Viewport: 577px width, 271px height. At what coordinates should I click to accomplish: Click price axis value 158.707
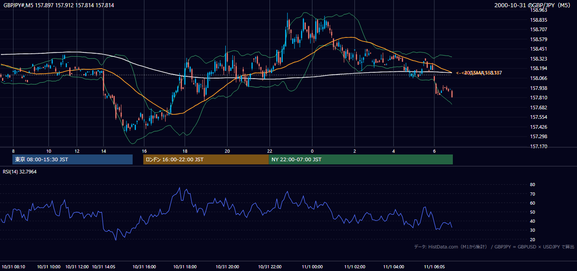pos(539,30)
